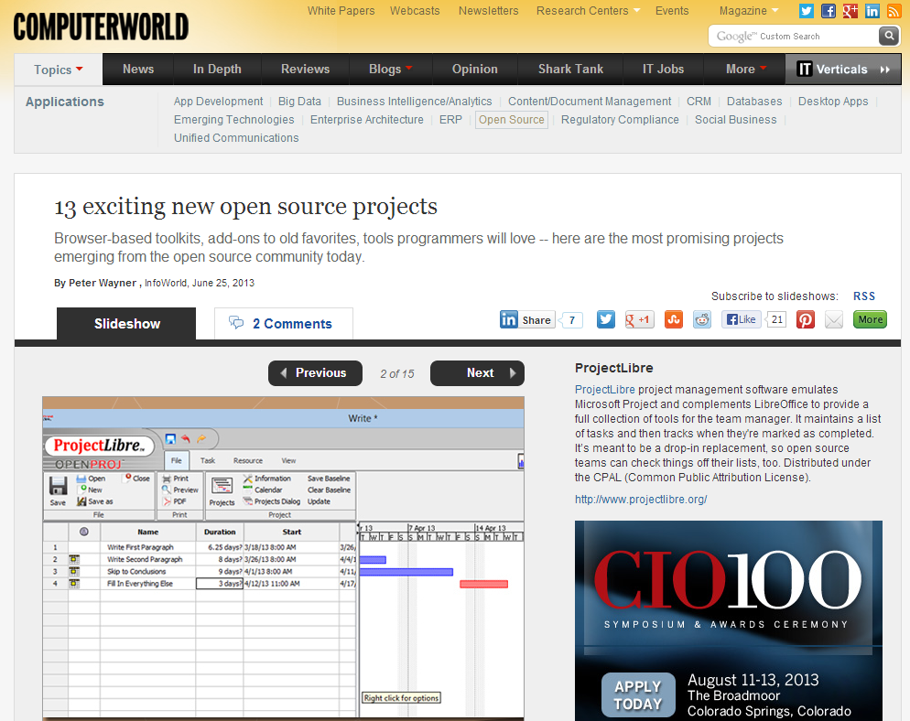The width and height of the screenshot is (910, 721).
Task: Open the Regulatory Compliance subtopic
Action: click(620, 120)
